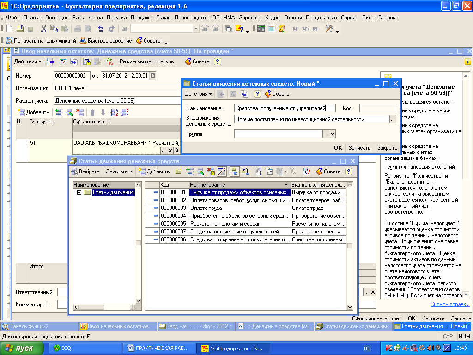This screenshot has width=473, height=355.
Task: Open Действия dropdown in Статьи движения list
Action: click(119, 172)
